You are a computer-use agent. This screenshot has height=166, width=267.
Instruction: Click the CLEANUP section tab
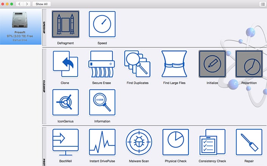click(44, 86)
